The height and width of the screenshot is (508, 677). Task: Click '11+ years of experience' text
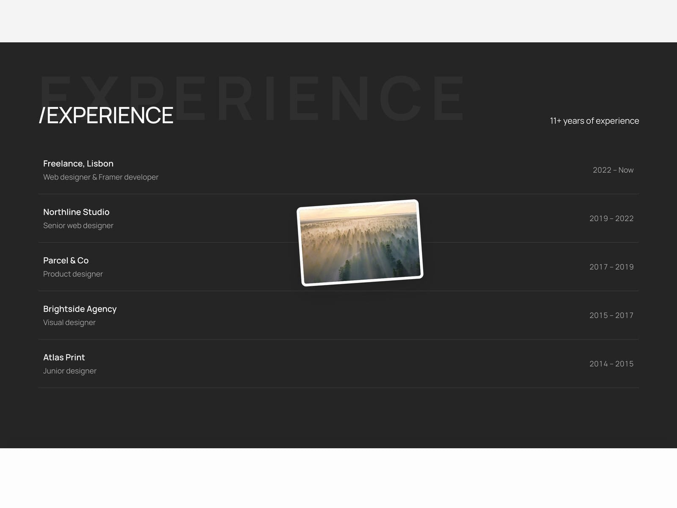pyautogui.click(x=594, y=121)
